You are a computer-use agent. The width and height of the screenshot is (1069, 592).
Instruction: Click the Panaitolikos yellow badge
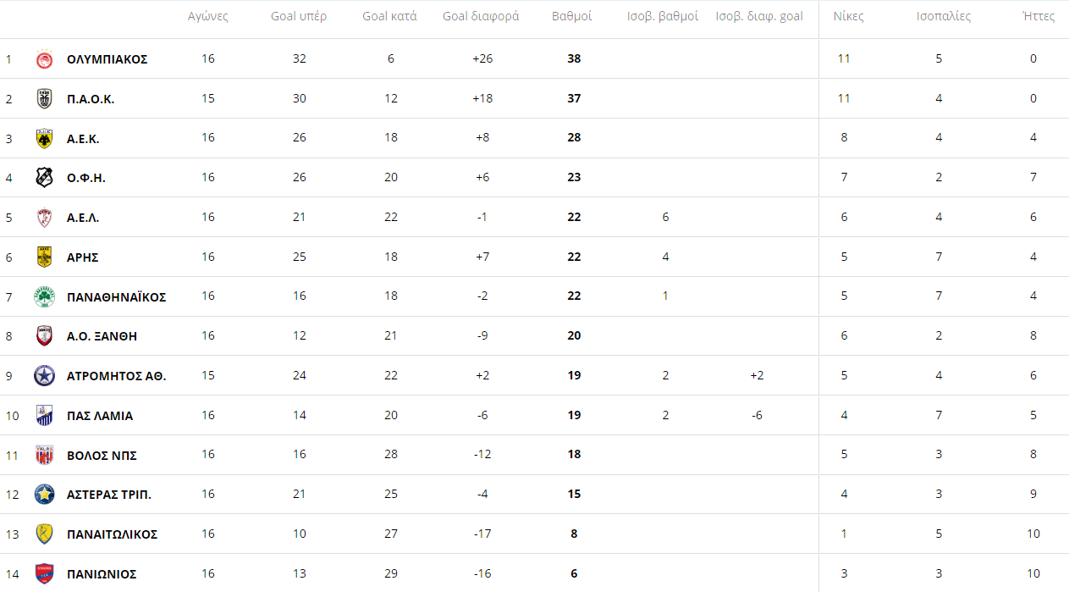tap(44, 534)
